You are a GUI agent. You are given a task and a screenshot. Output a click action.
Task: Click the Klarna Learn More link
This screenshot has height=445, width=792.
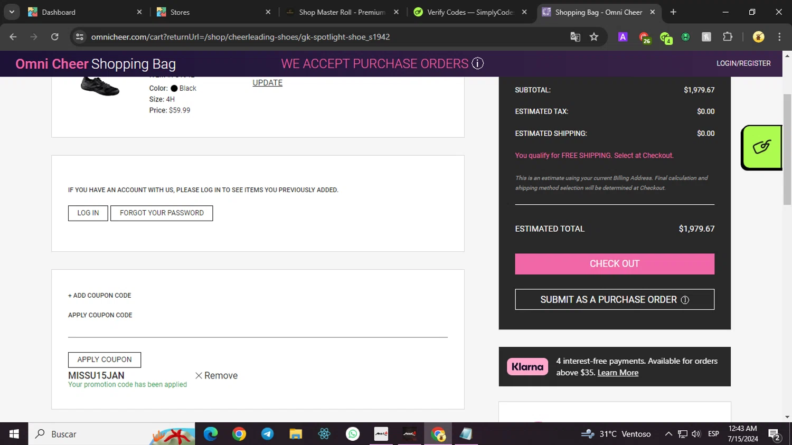tap(618, 373)
